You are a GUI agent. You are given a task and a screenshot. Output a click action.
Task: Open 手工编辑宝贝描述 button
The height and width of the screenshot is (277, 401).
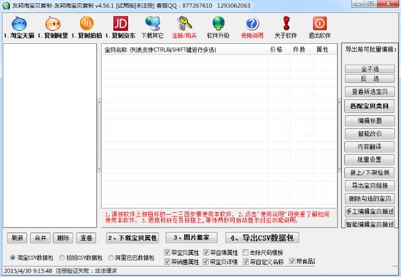[x=370, y=212]
